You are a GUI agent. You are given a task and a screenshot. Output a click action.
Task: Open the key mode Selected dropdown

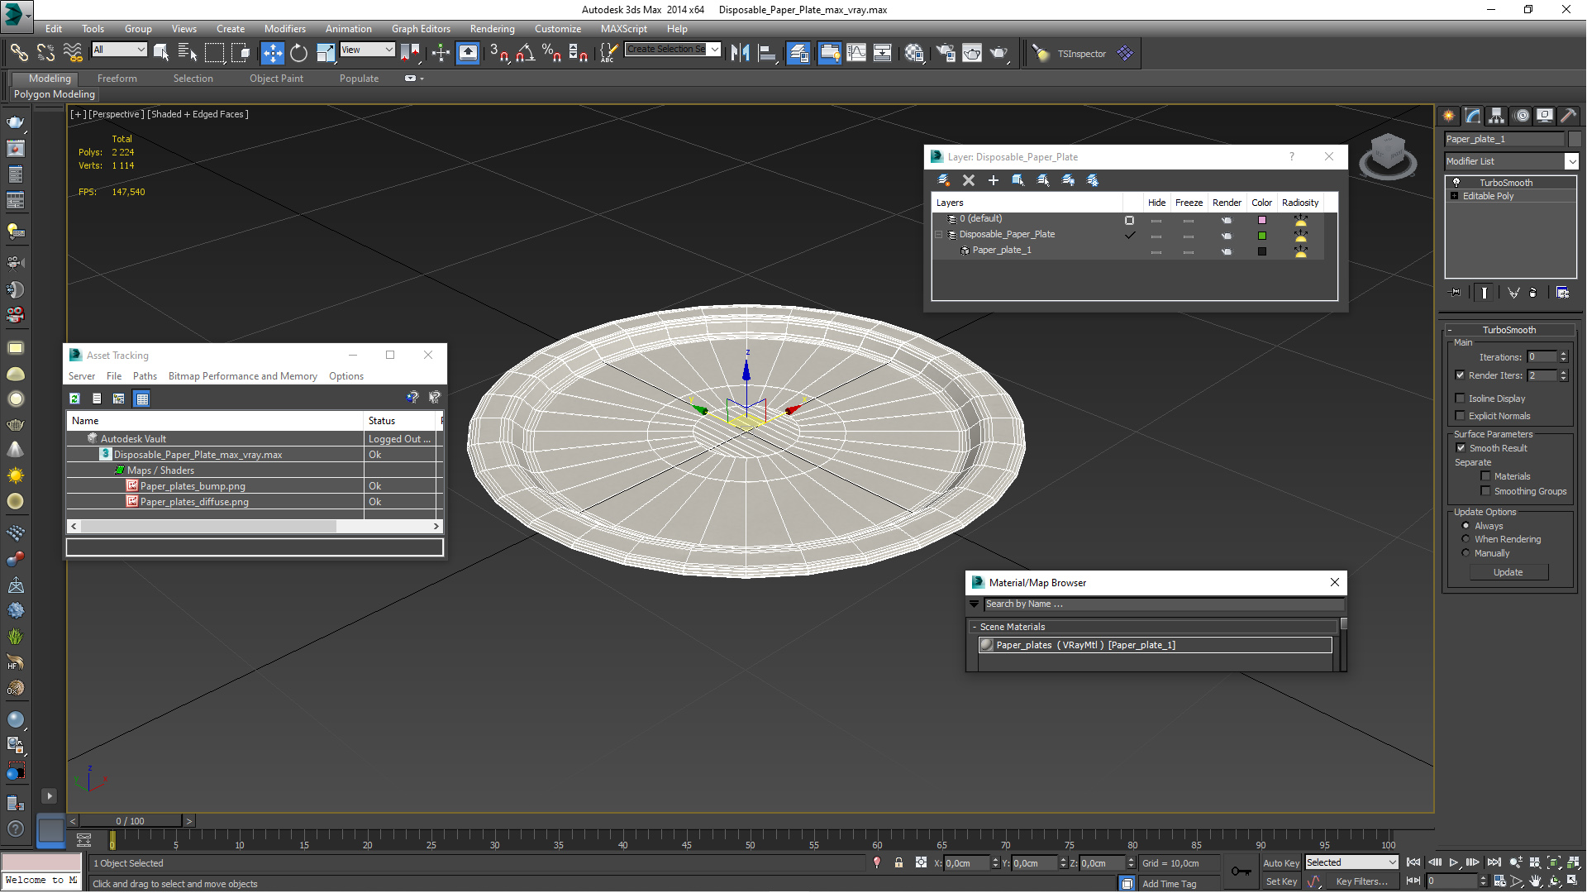[x=1351, y=862]
